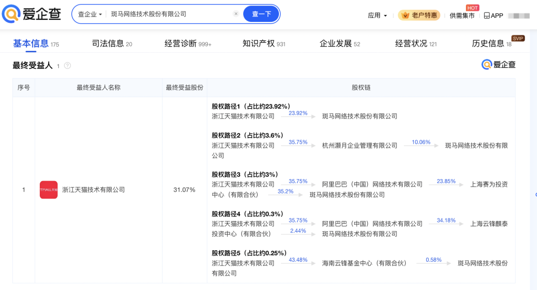Go to the 企业发展 tab

pyautogui.click(x=340, y=44)
